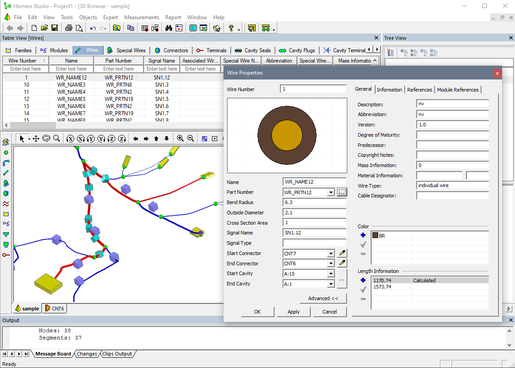
Task: Click the Undo arrow in the toolbar
Action: pos(93,28)
